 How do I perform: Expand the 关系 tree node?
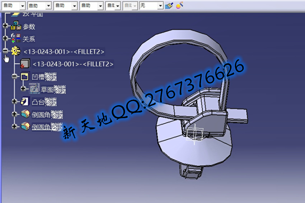pyautogui.click(x=5, y=38)
